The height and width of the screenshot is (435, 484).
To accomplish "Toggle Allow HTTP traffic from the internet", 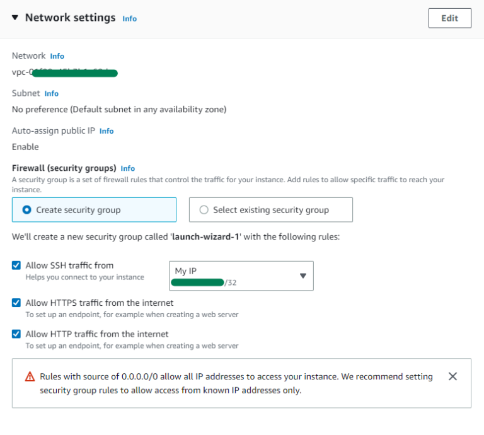I will pos(16,334).
